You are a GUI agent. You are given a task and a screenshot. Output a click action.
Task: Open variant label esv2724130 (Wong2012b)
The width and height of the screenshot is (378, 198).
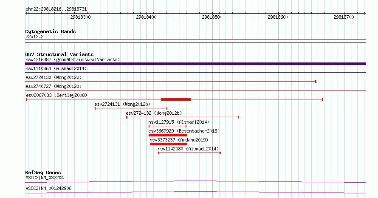pyautogui.click(x=54, y=77)
